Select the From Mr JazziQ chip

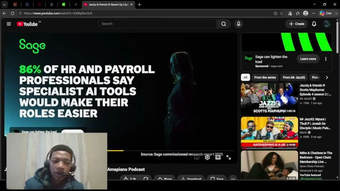(x=294, y=77)
